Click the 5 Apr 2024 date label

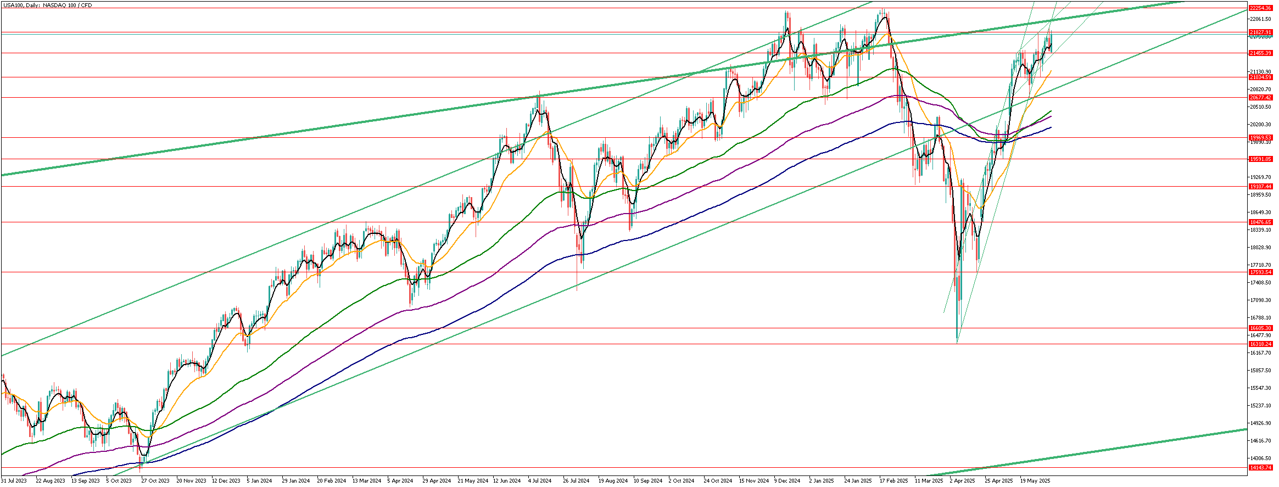click(400, 481)
